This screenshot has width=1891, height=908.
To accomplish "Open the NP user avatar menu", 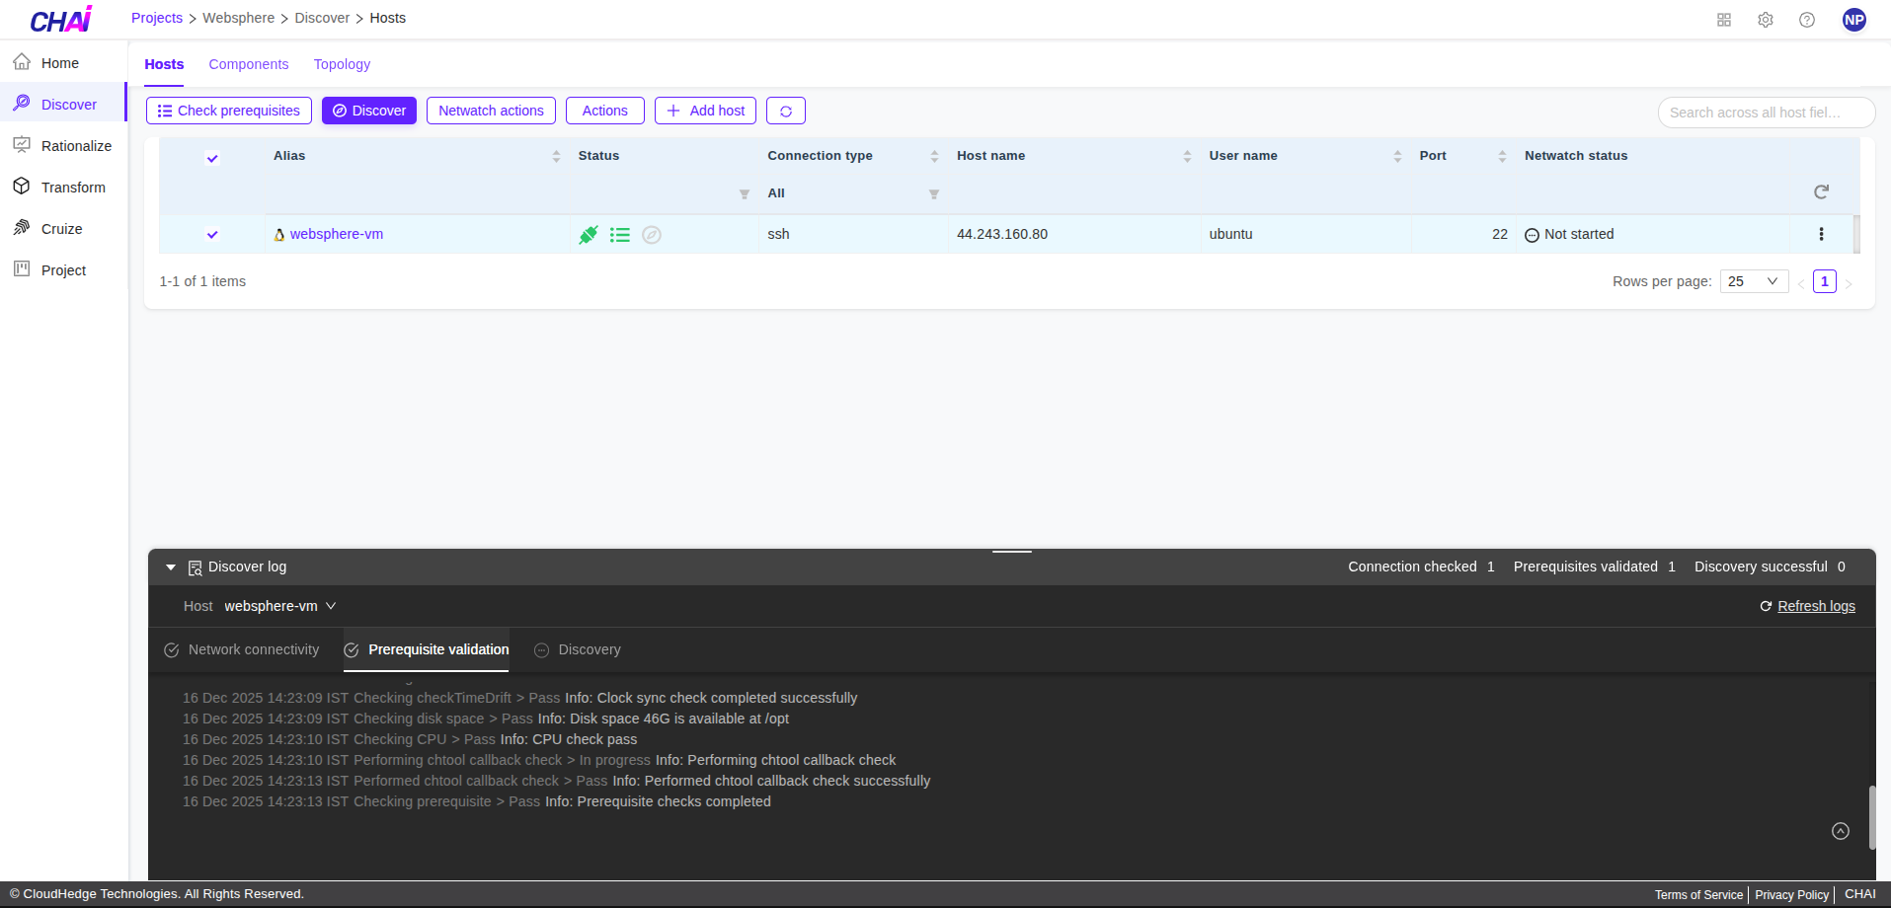I will pyautogui.click(x=1854, y=20).
